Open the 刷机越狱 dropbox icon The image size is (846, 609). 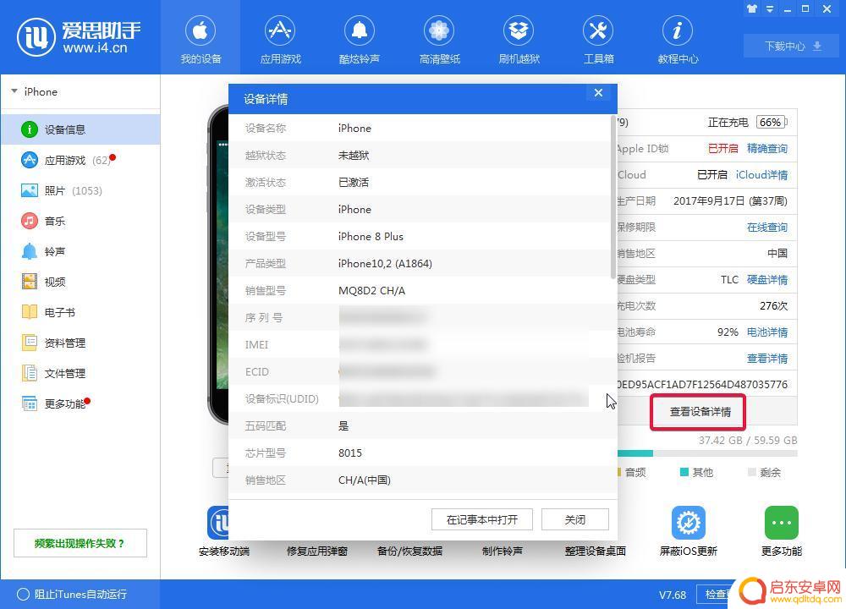(x=519, y=30)
